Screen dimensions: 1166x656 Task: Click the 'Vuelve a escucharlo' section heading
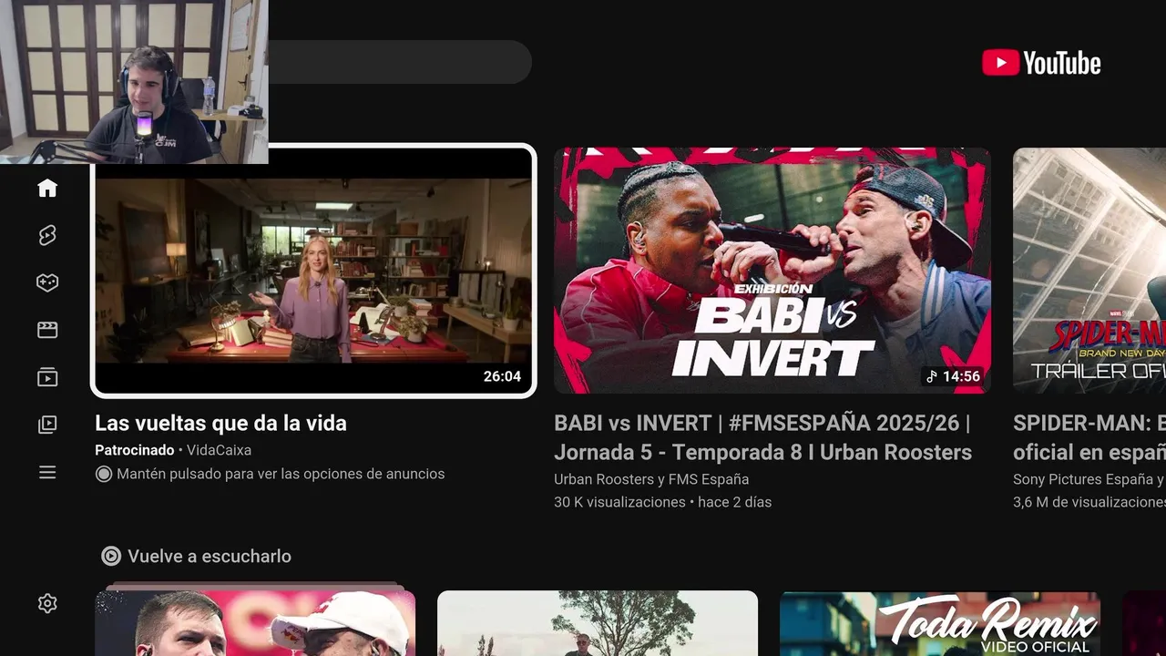pyautogui.click(x=210, y=556)
